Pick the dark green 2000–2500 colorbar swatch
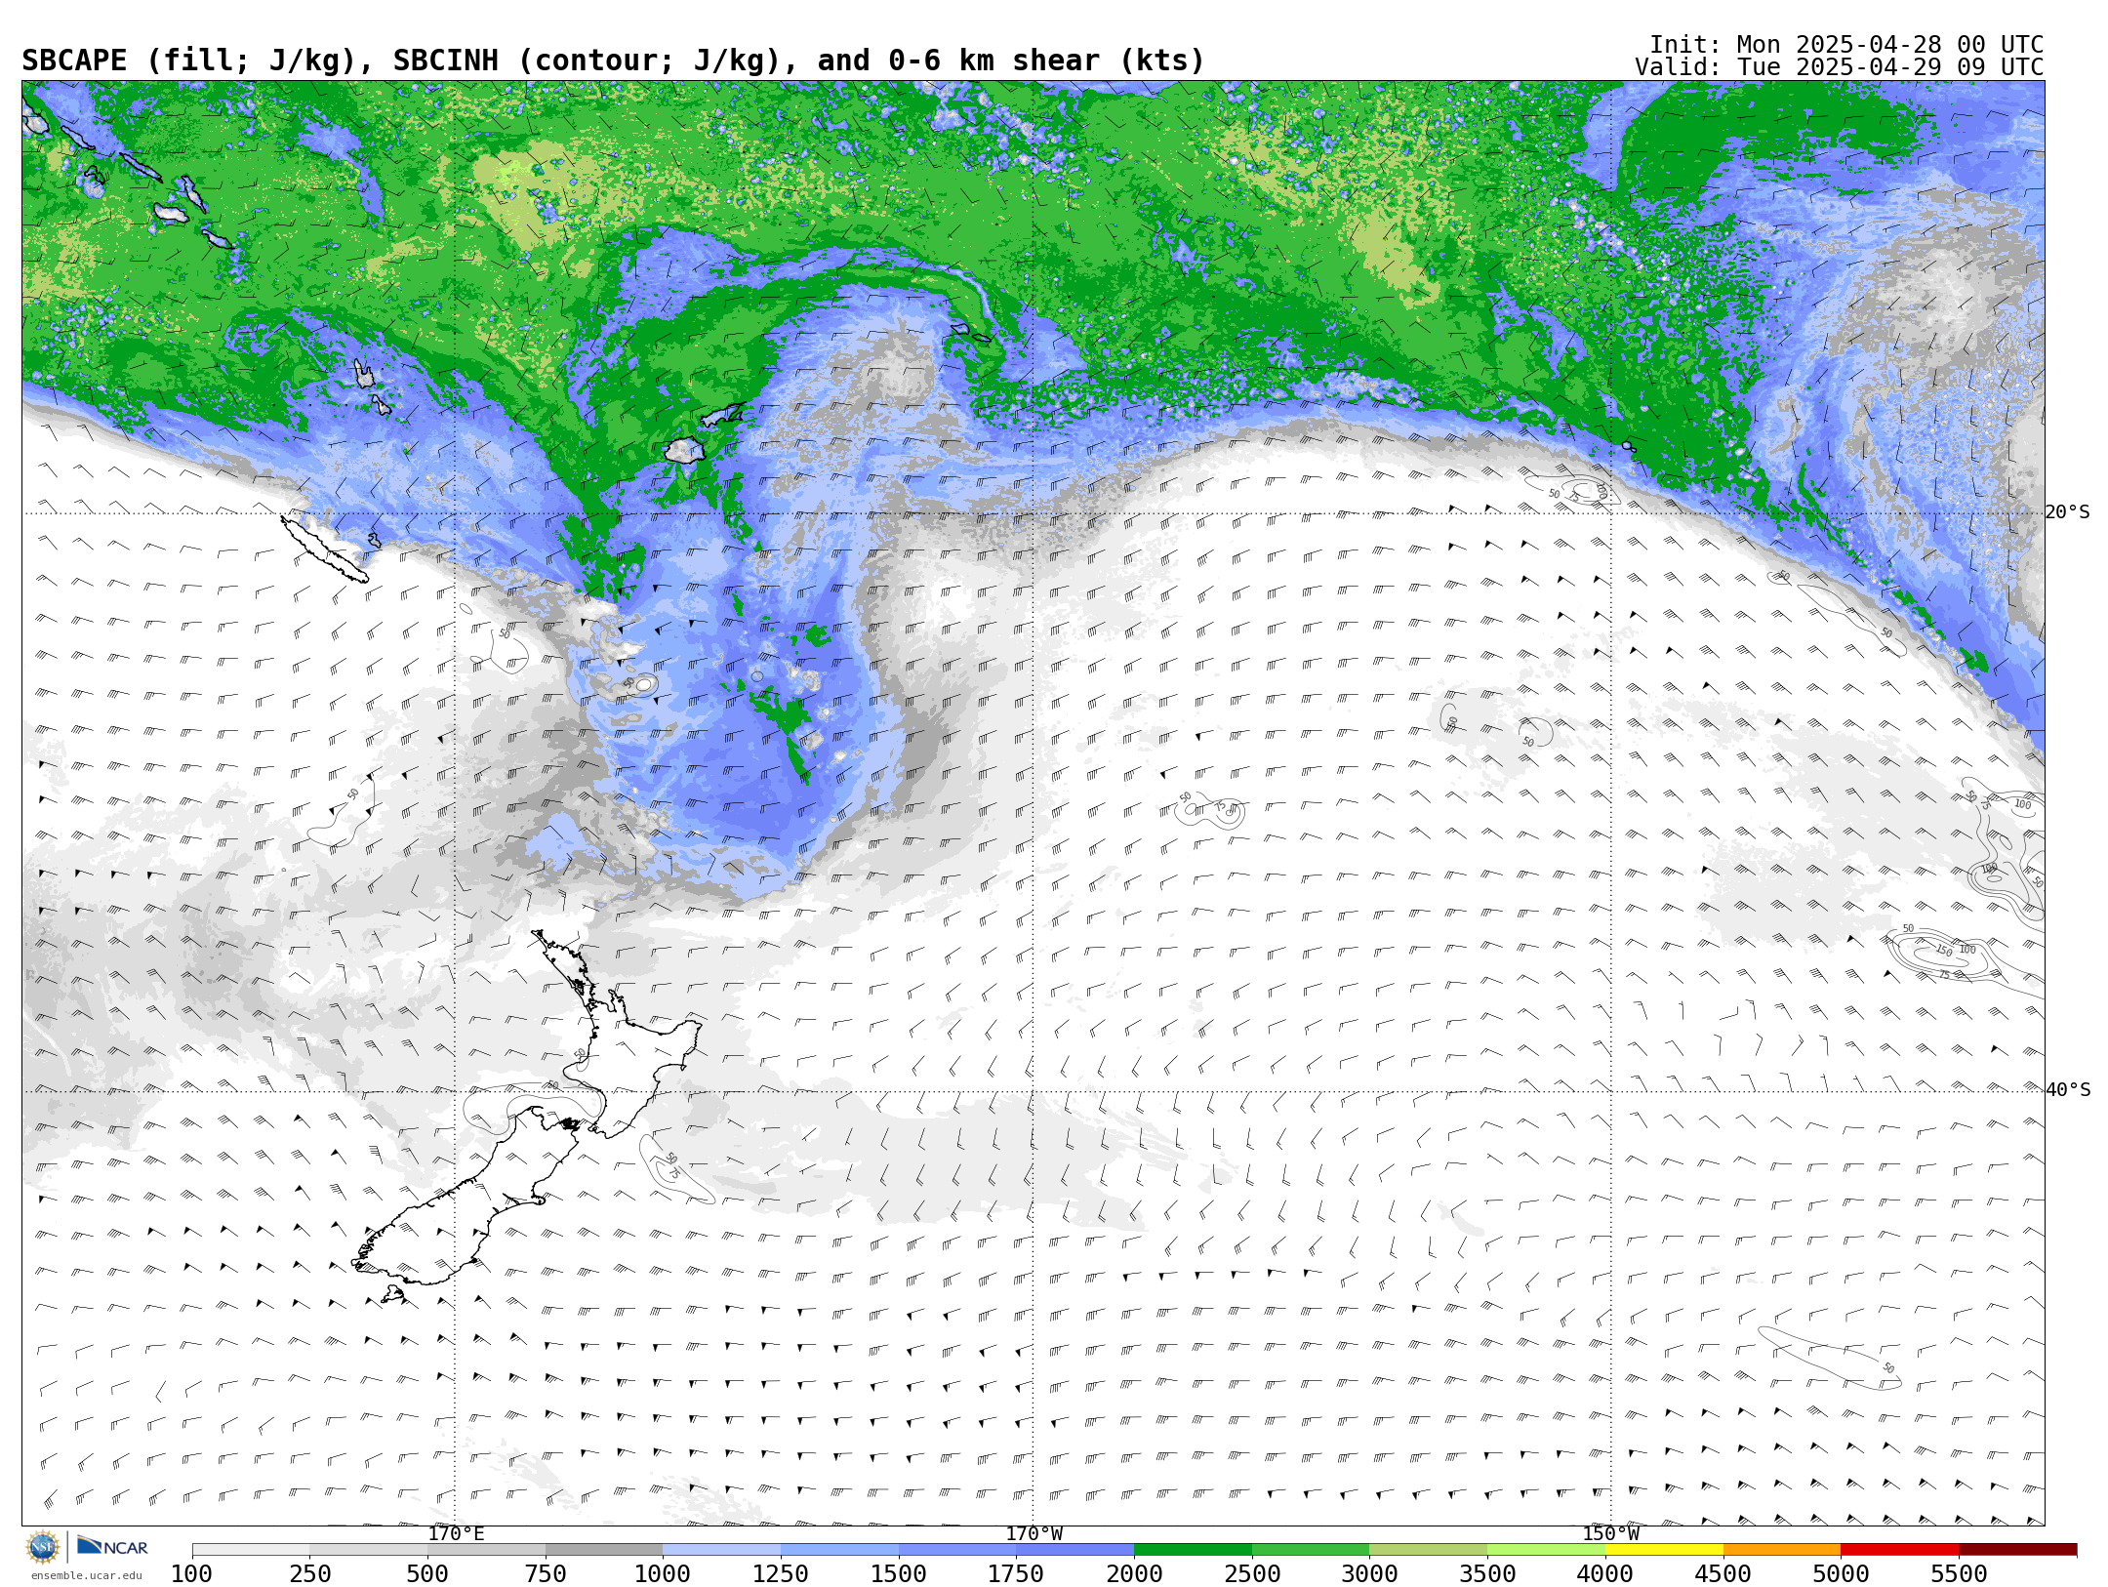The image size is (2108, 1587). click(1193, 1550)
